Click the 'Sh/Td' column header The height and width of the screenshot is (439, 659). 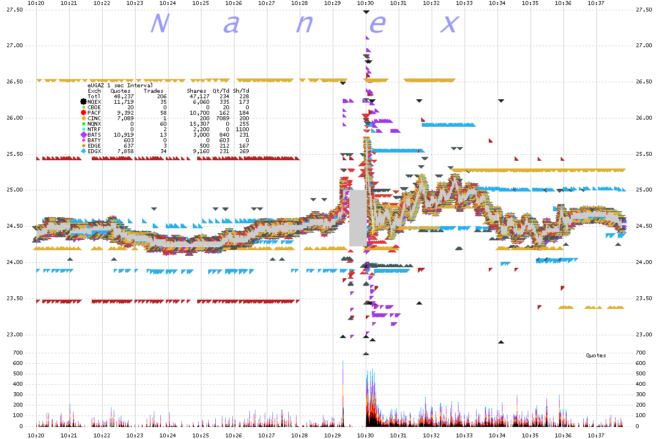(x=241, y=91)
